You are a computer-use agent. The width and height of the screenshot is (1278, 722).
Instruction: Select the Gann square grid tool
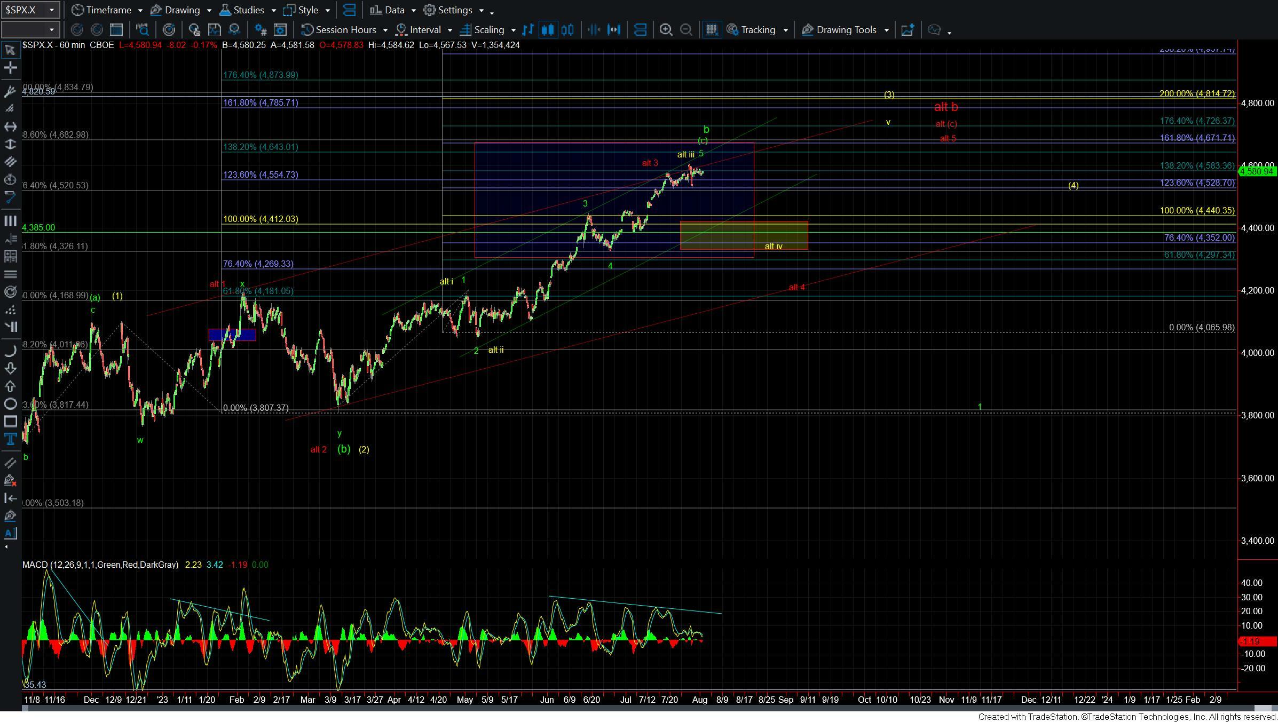coord(10,256)
